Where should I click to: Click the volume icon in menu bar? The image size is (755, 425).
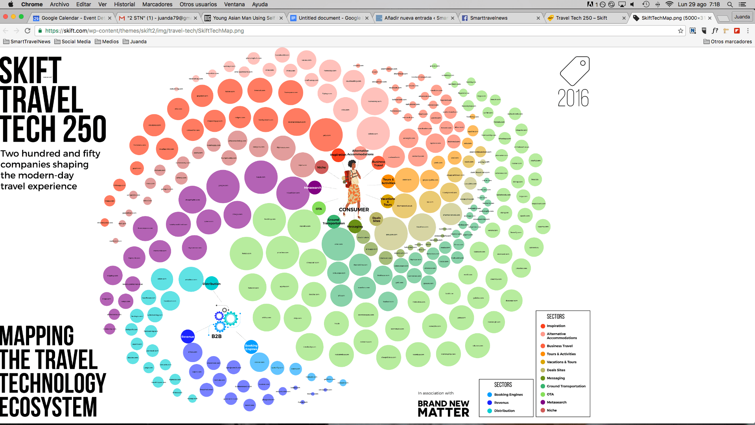pos(632,4)
